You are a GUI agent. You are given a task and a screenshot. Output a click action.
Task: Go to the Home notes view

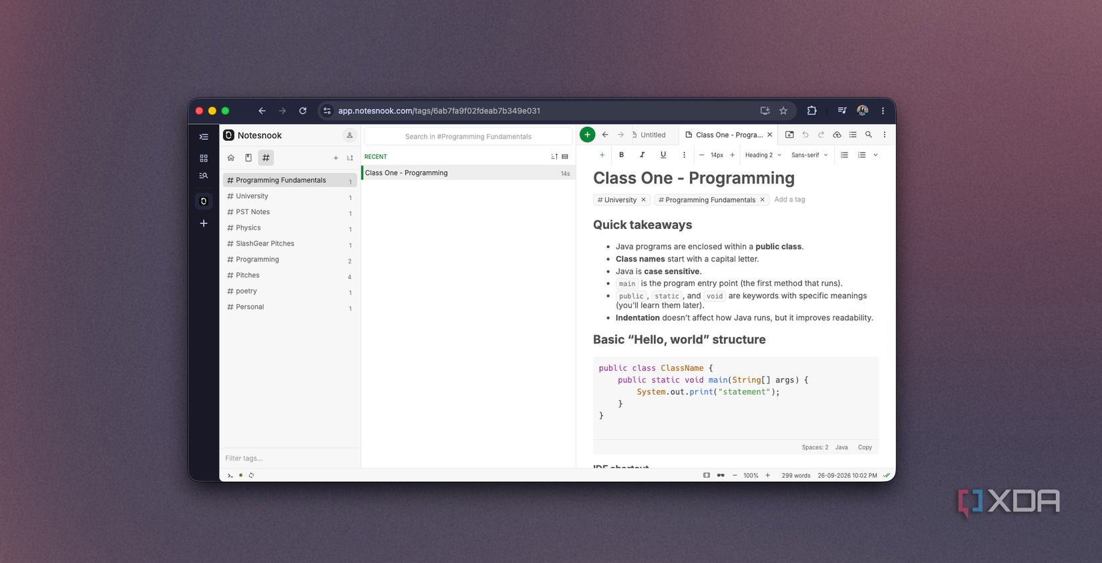click(231, 158)
